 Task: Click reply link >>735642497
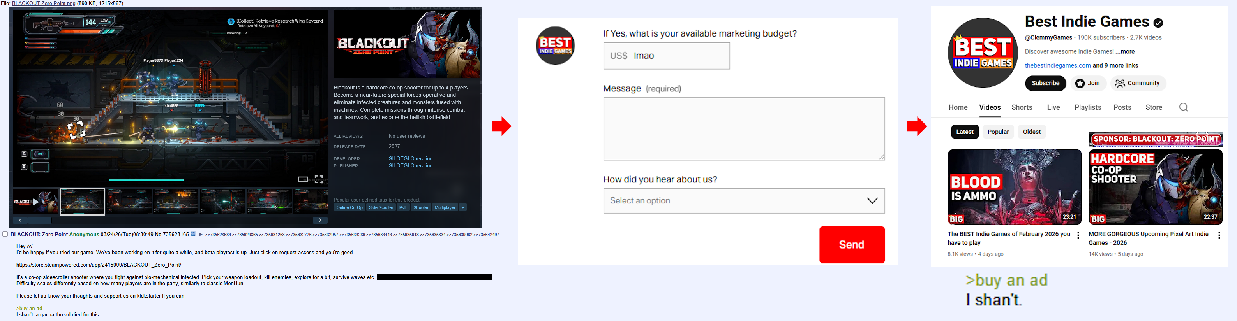click(x=487, y=235)
